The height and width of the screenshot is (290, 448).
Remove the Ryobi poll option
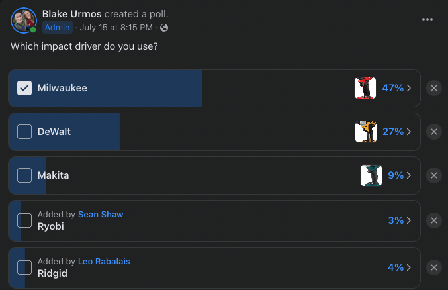click(x=434, y=220)
